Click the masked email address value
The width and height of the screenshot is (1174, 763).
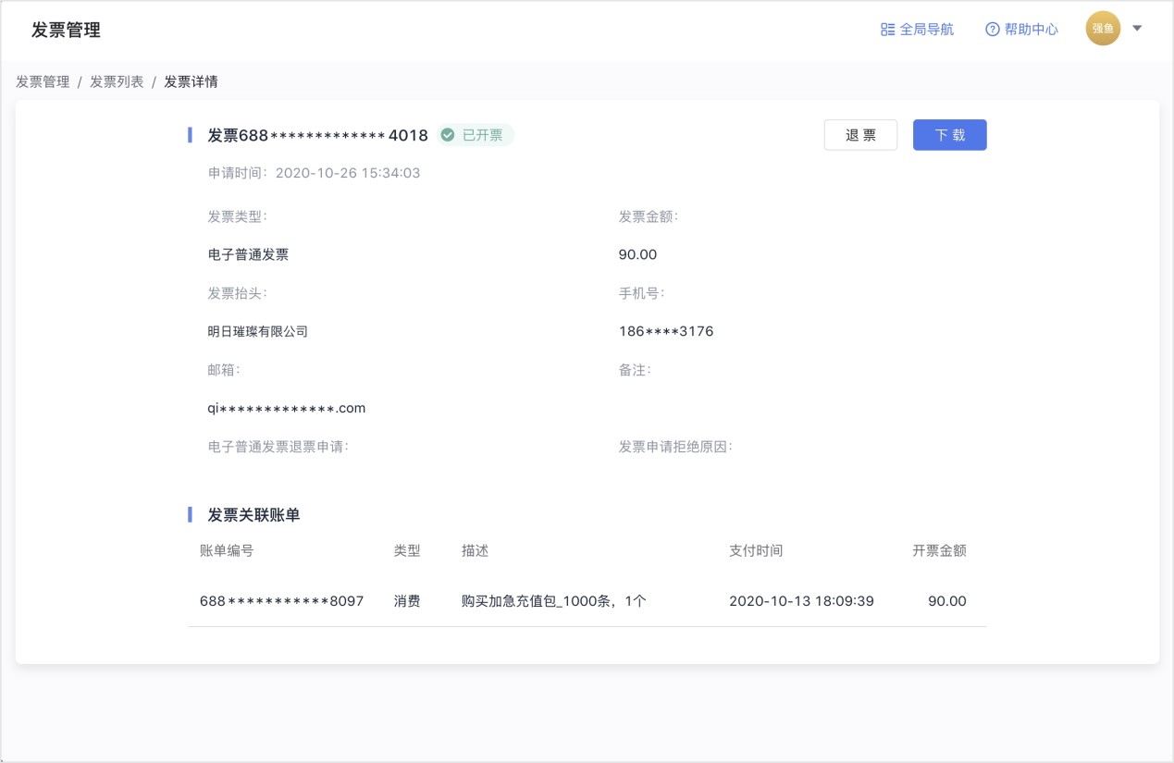click(287, 408)
